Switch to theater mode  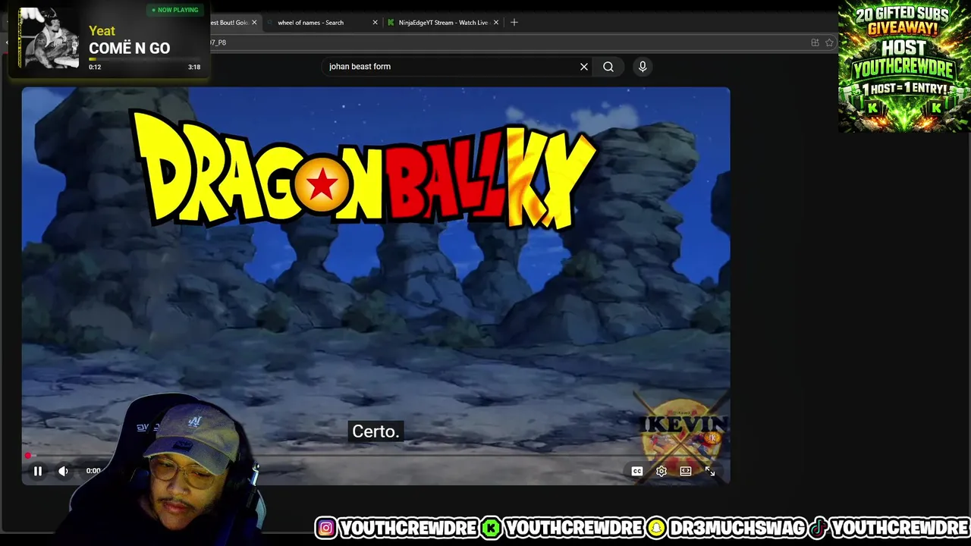[686, 471]
